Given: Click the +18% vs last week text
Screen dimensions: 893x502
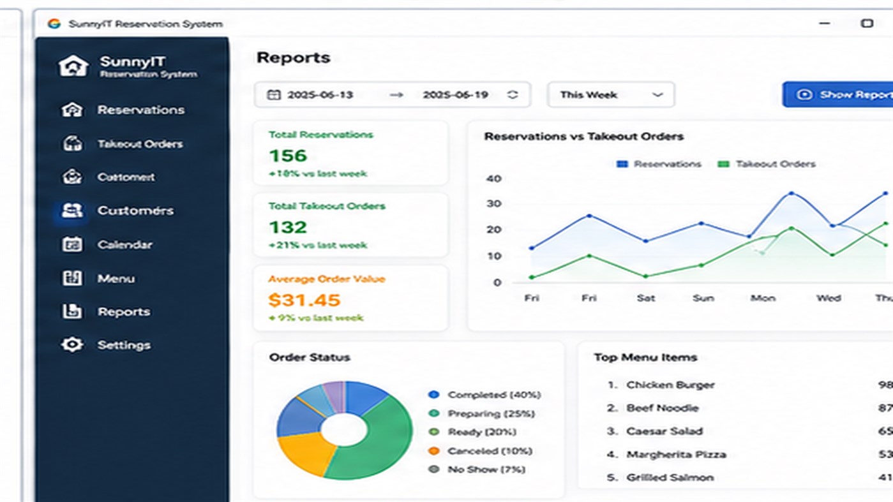Looking at the screenshot, I should 317,173.
